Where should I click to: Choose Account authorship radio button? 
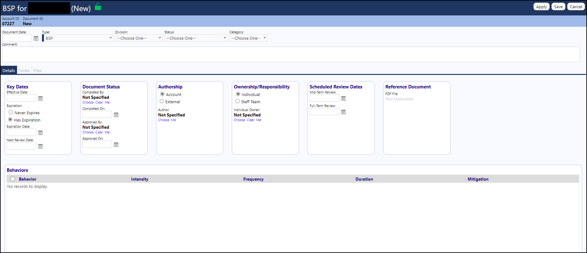pos(162,94)
